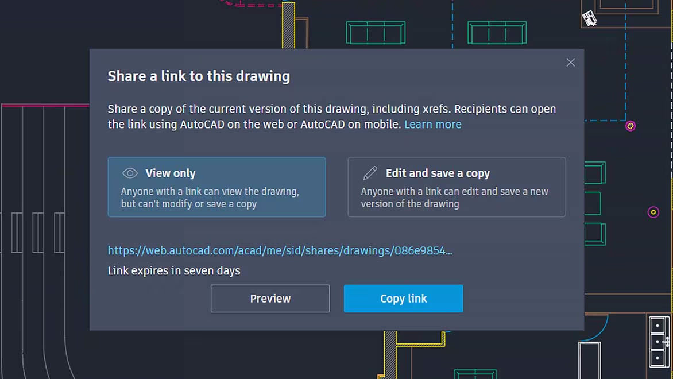Viewport: 673px width, 379px height.
Task: Click the magenta gear-like marker near dashed line
Action: [x=630, y=126]
